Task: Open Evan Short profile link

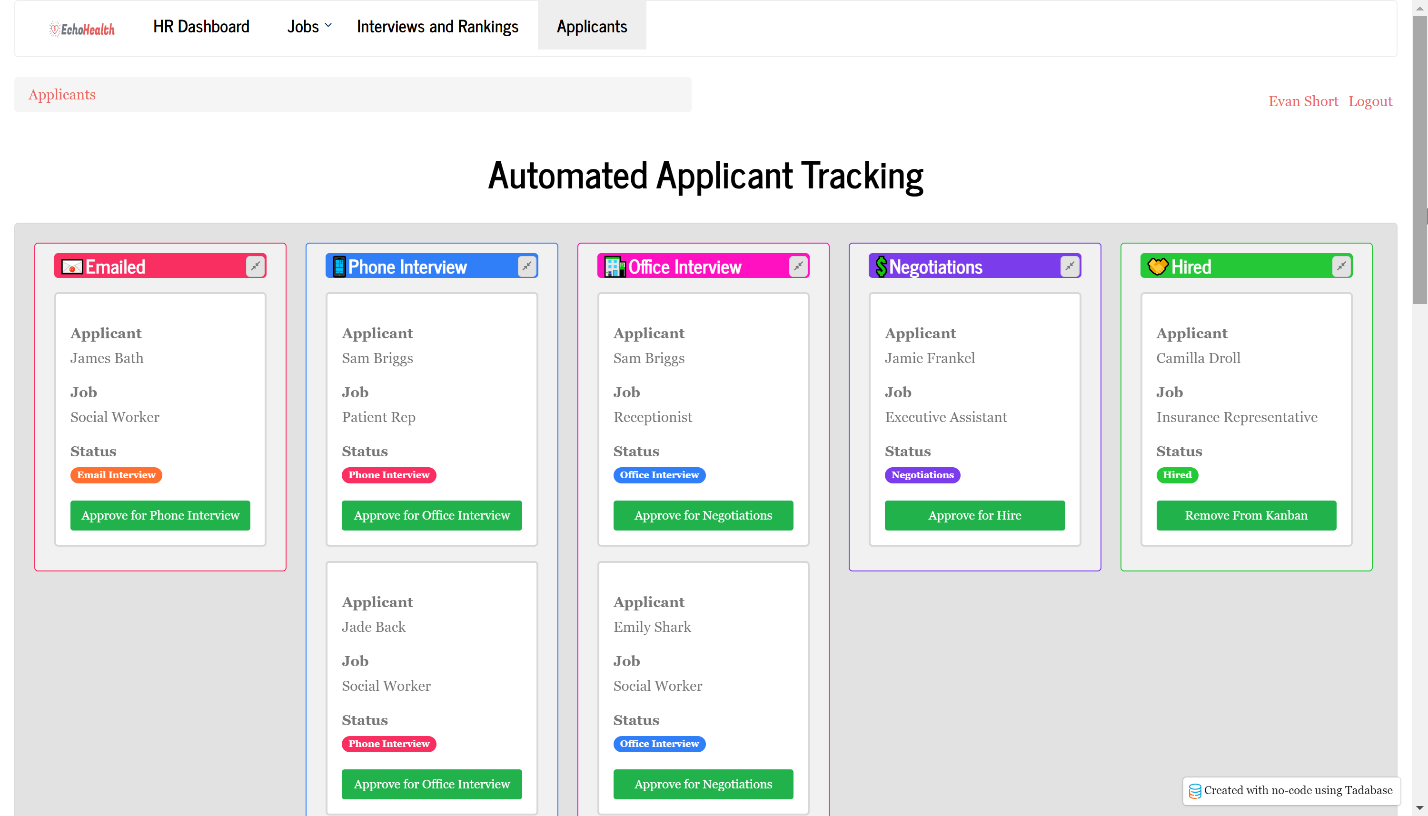Action: click(1304, 101)
